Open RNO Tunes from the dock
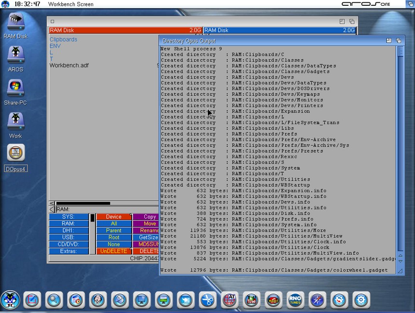Viewport: 415px width, 313px height. pyautogui.click(x=295, y=300)
